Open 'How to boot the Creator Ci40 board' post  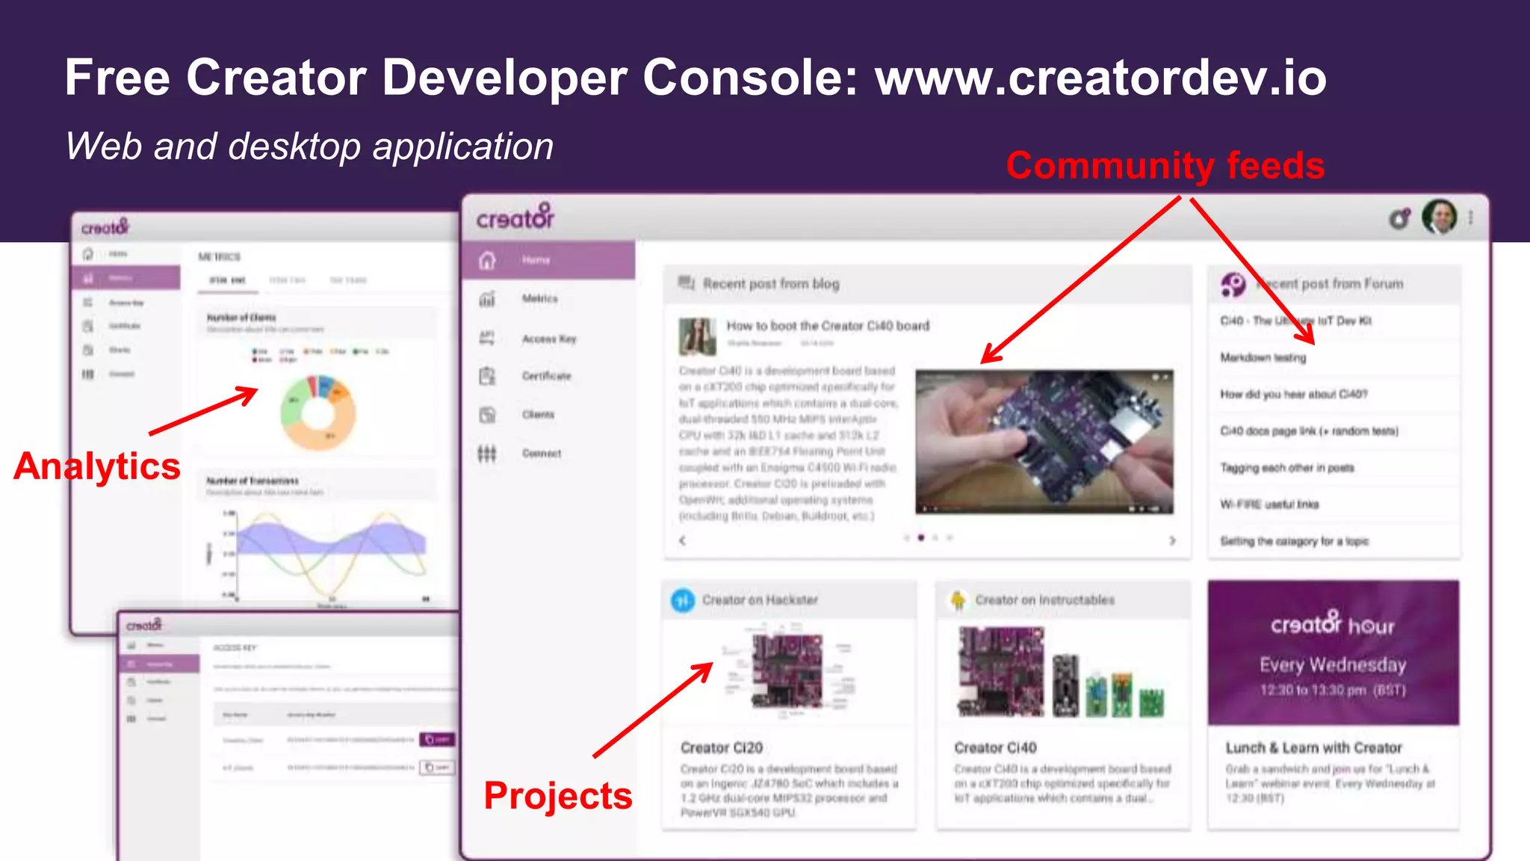point(828,326)
